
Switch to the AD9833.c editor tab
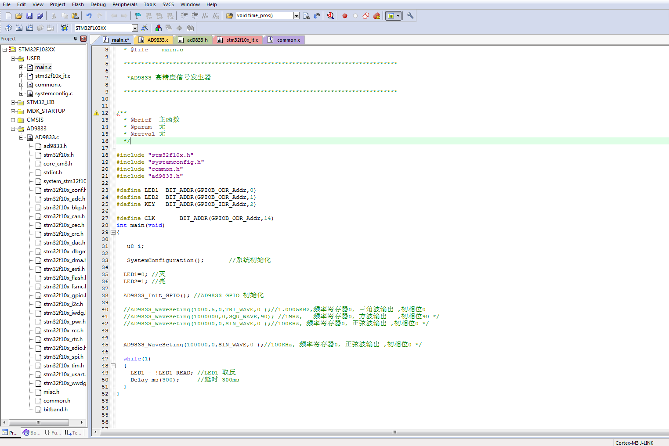point(154,40)
